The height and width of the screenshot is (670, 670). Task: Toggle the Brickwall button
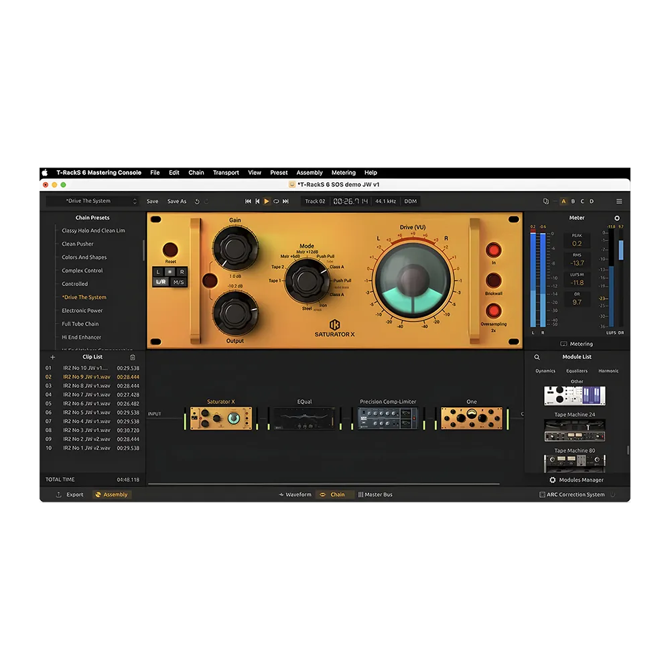coord(494,280)
